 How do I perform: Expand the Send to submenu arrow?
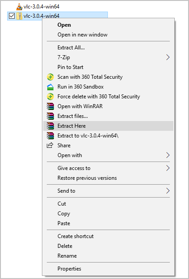point(168,191)
